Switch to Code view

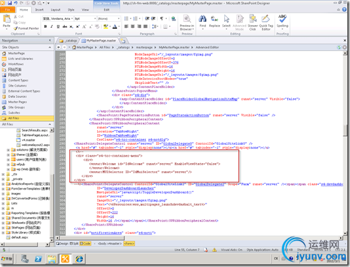click(85, 244)
